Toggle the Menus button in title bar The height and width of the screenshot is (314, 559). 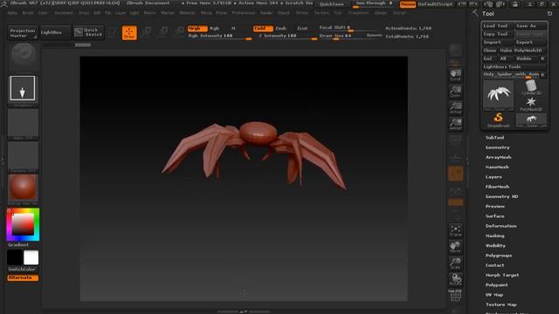[x=408, y=4]
